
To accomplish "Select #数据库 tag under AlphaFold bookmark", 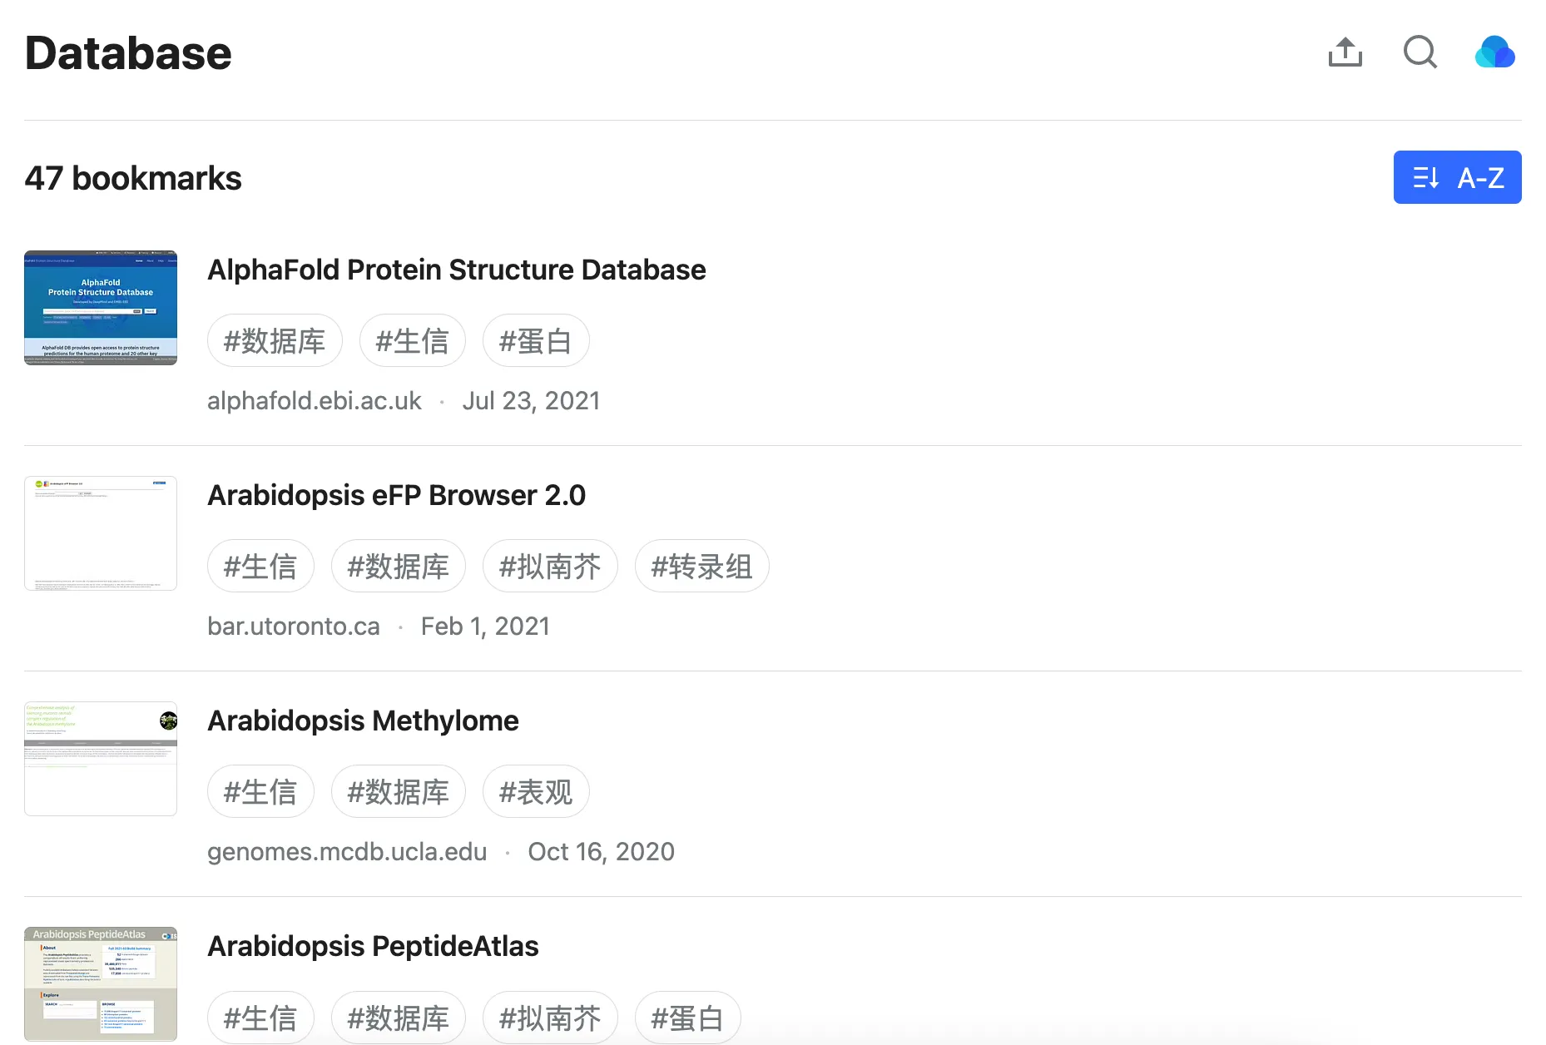I will click(x=275, y=341).
